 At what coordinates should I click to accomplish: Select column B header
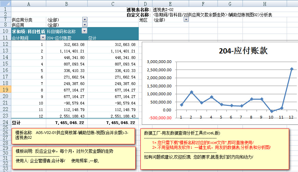[66, 3]
